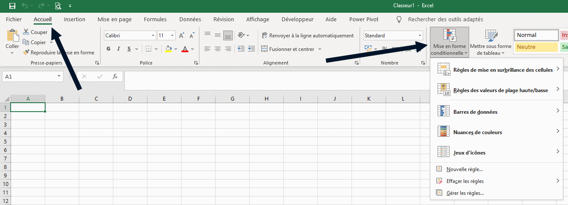Open the Standard number format dropdown
568x205 pixels.
[420, 36]
